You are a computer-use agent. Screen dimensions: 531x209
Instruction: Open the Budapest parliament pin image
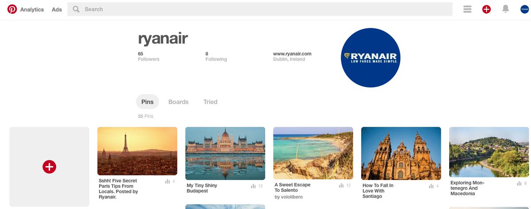tap(225, 153)
